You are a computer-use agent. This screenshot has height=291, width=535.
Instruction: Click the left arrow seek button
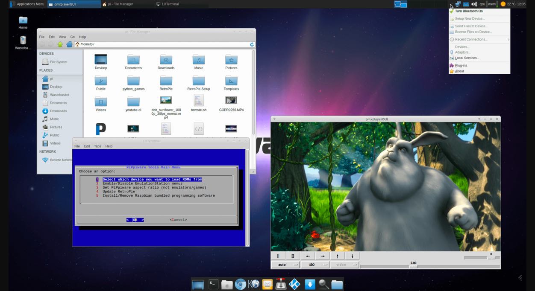click(308, 256)
